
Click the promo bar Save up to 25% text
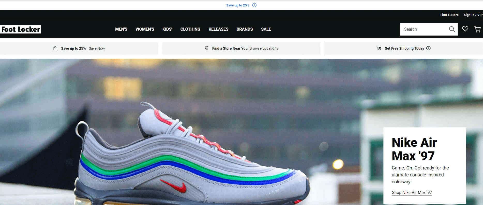click(x=73, y=48)
